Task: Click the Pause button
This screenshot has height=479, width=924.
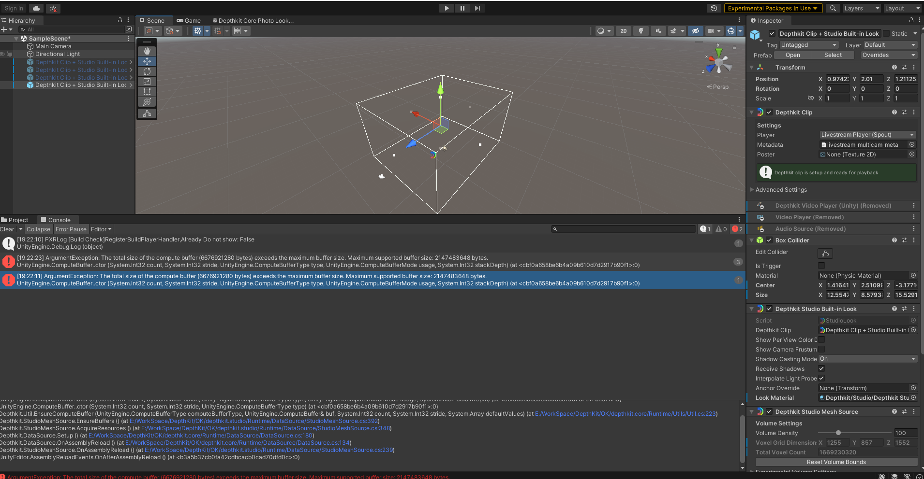Action: [x=462, y=8]
